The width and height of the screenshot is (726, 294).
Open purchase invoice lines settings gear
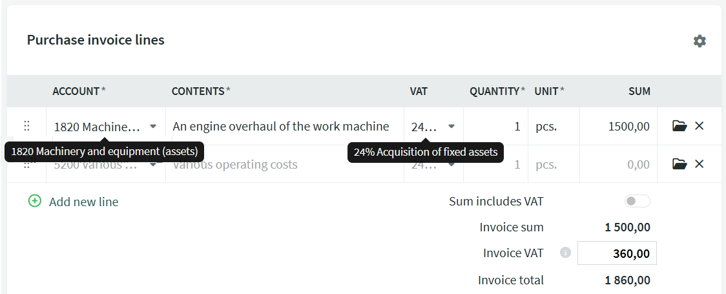click(700, 41)
